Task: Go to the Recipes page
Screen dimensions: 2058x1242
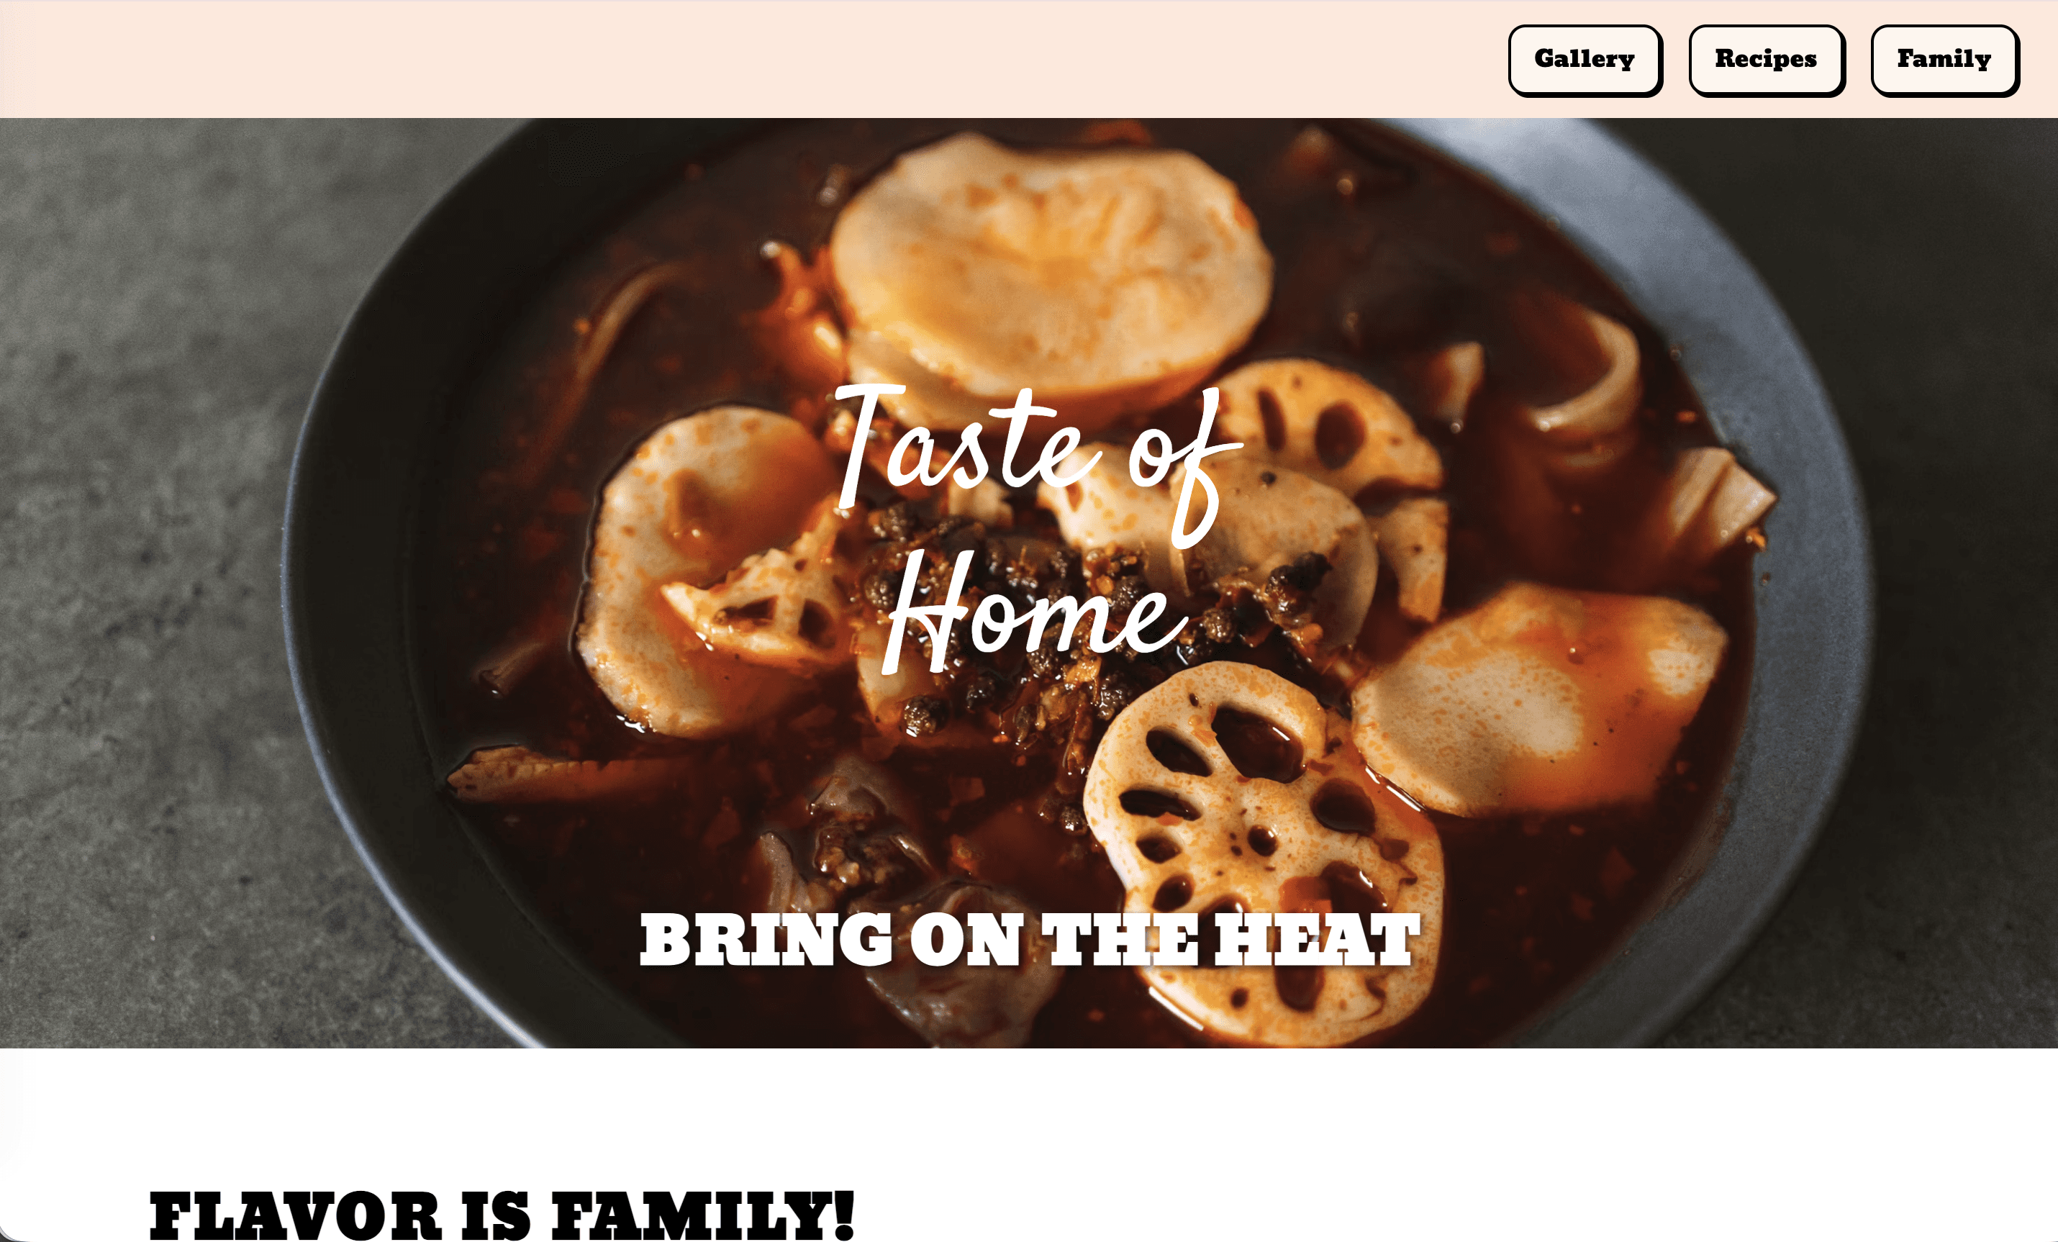Action: click(x=1766, y=60)
